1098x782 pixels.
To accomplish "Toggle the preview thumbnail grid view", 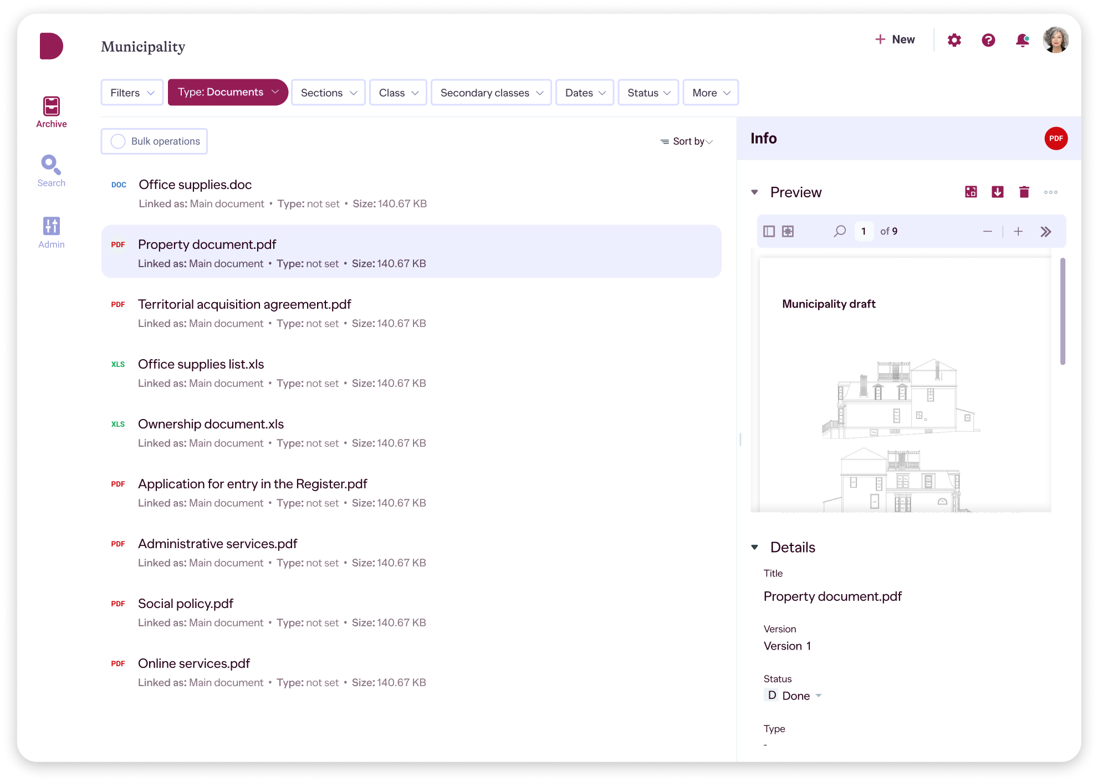I will tap(788, 231).
